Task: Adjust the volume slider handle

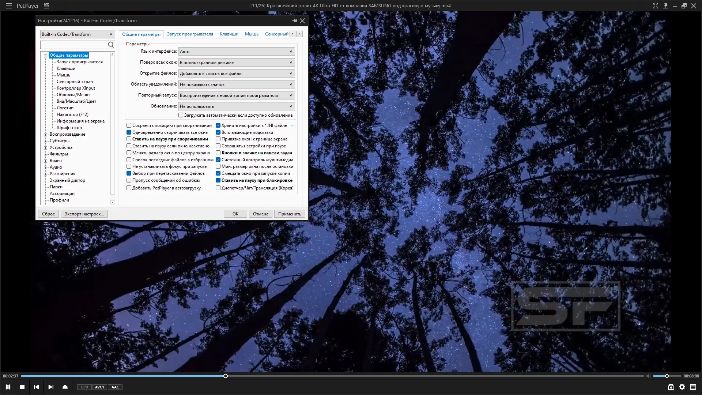Action: pos(667,376)
